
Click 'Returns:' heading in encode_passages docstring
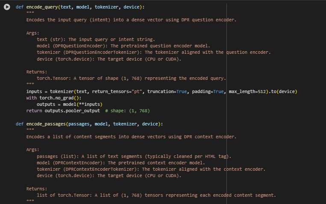coord(37,189)
